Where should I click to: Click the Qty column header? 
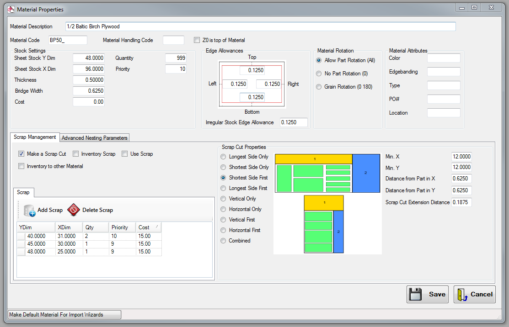click(96, 227)
